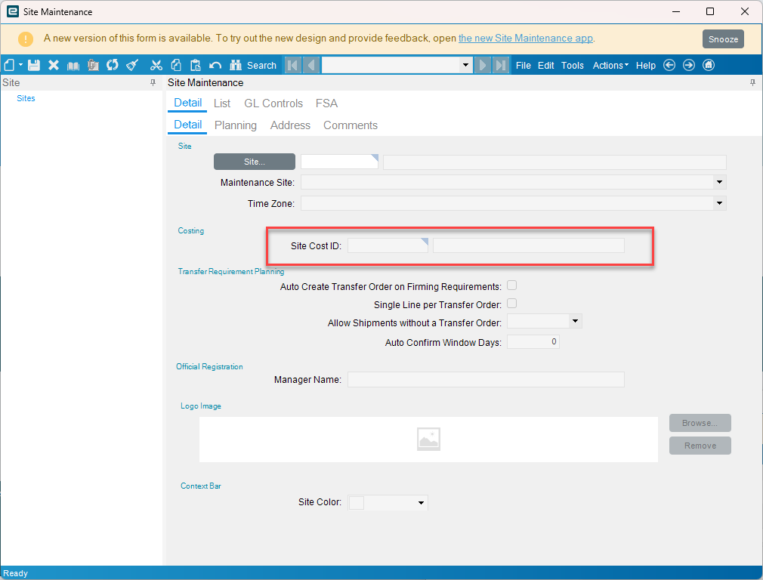Open Allow Shipments without a Transfer Order dropdown
Viewport: 763px width, 580px height.
coord(576,321)
